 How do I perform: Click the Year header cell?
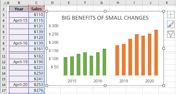pyautogui.click(x=19, y=9)
